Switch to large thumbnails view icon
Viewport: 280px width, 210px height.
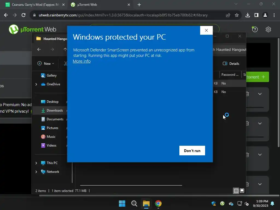click(242, 191)
